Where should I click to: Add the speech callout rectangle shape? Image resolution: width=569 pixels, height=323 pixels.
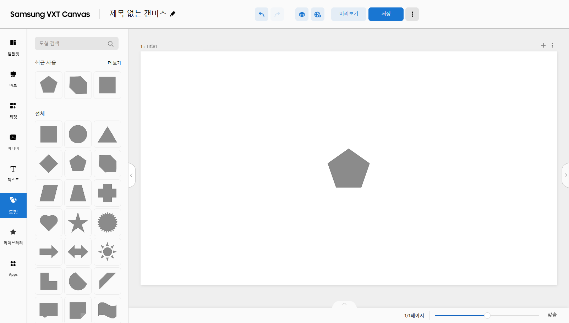pyautogui.click(x=49, y=310)
